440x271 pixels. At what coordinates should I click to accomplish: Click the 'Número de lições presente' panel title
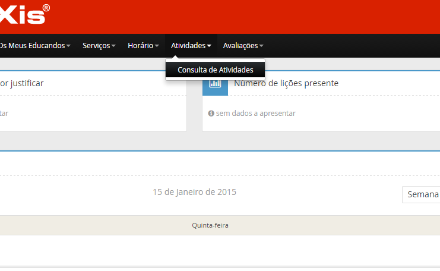286,83
